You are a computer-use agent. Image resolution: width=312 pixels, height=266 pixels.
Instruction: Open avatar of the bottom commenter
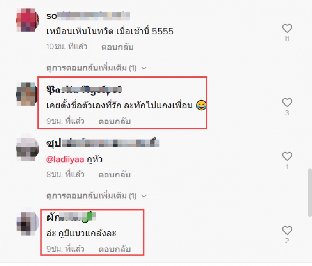click(x=28, y=223)
